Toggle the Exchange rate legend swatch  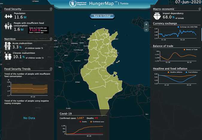tap(178, 27)
